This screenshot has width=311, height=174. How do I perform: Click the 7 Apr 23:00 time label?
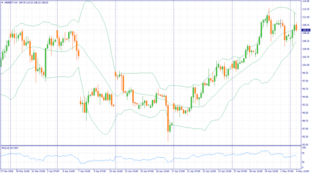(x=84, y=171)
